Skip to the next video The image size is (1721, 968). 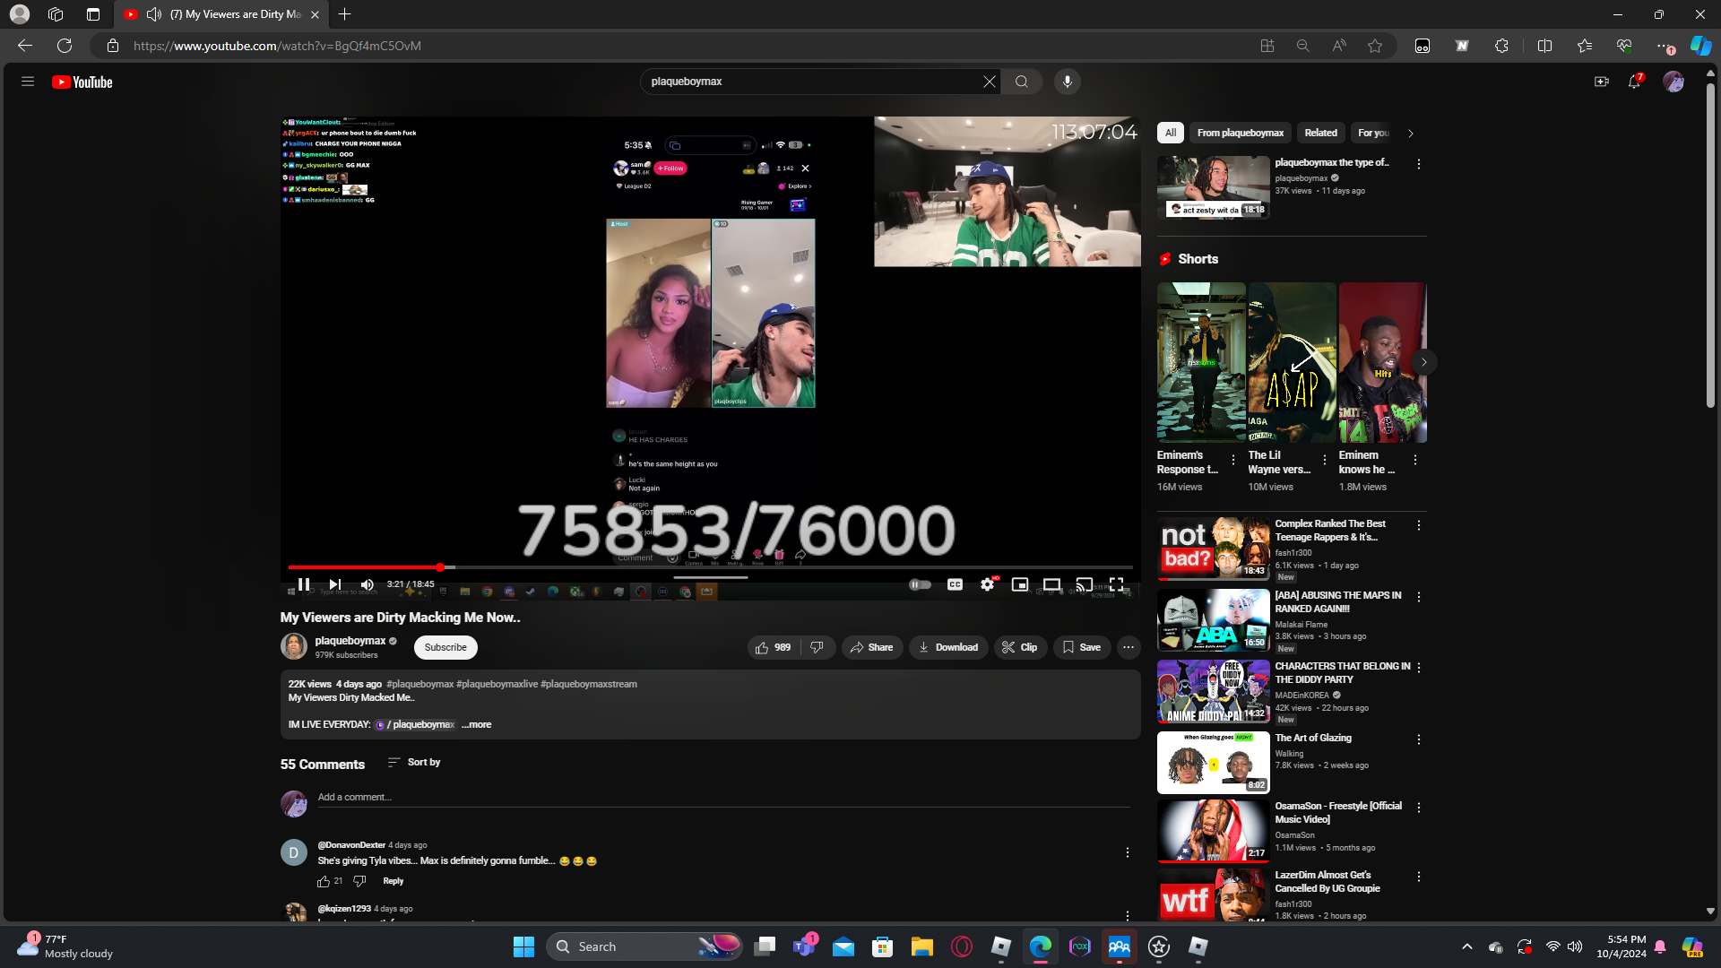pyautogui.click(x=334, y=584)
